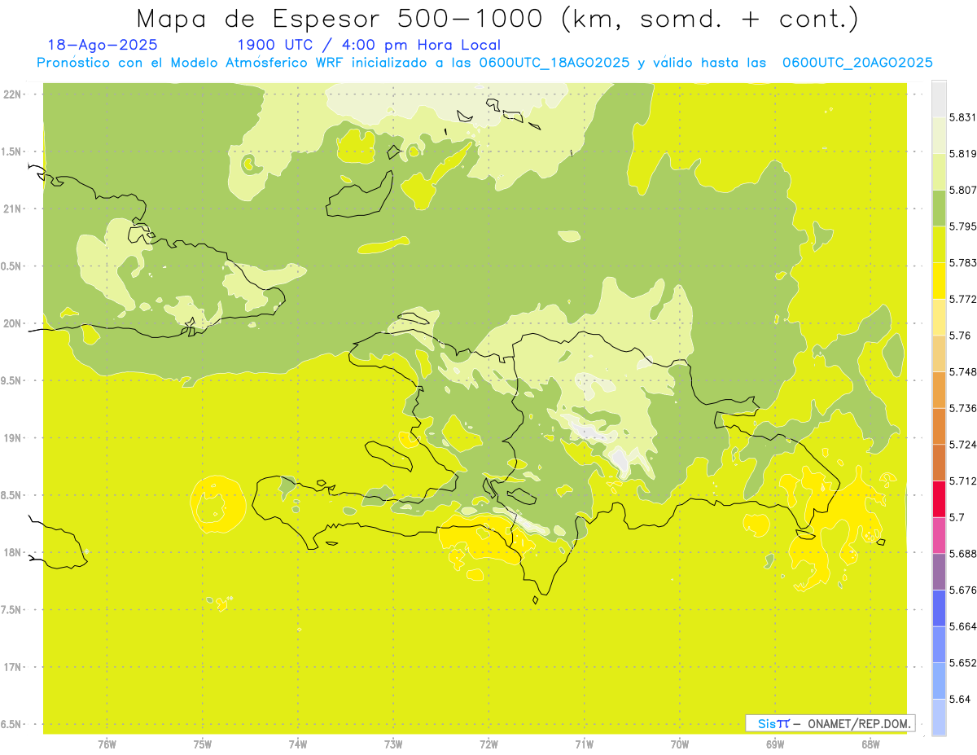Click the "21N" latitude label
The height and width of the screenshot is (755, 977).
click(13, 209)
